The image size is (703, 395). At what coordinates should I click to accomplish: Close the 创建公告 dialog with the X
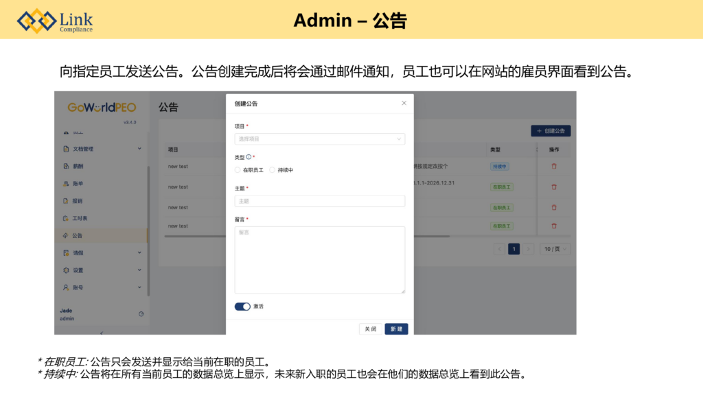pos(404,104)
